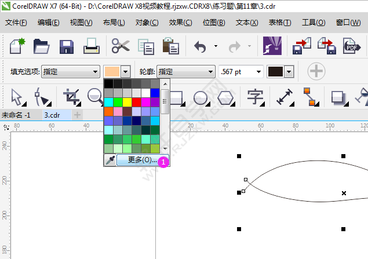Save the document with the floppy disk icon
This screenshot has width=368, height=259.
[67, 47]
